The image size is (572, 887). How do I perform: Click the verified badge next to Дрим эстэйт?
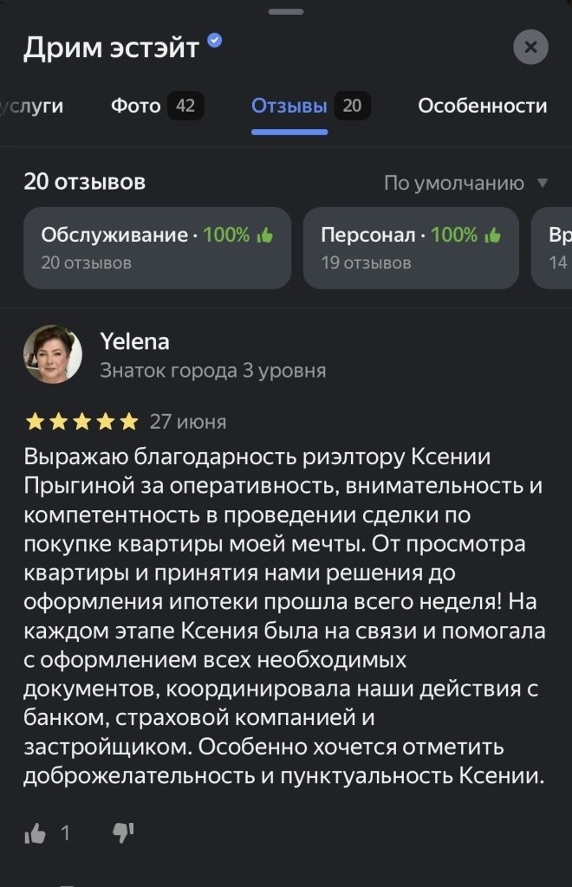pos(212,40)
